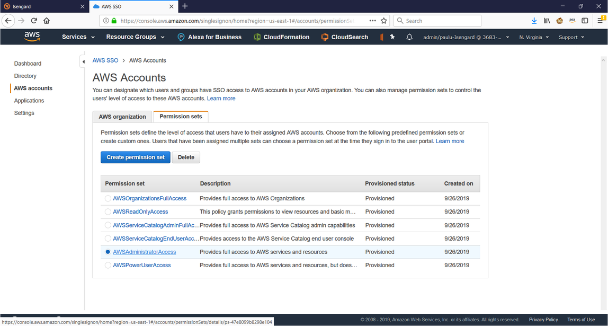Open the N. Virginia region dropdown
The width and height of the screenshot is (608, 326).
pyautogui.click(x=534, y=37)
